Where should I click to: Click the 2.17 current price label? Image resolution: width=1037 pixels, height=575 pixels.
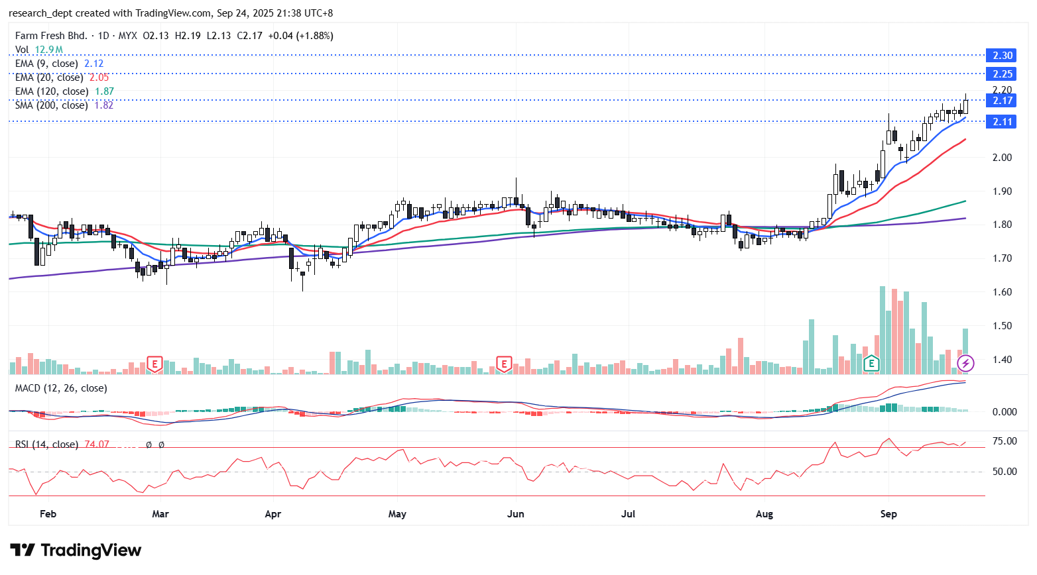(x=1002, y=101)
